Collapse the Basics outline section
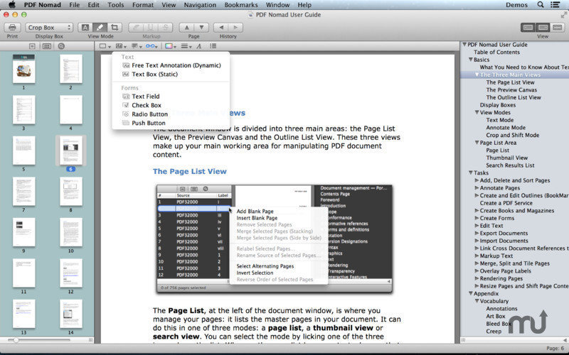Image resolution: width=569 pixels, height=355 pixels. tap(471, 60)
